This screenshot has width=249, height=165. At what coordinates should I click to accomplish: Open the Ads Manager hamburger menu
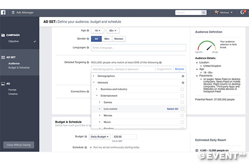pos(13,12)
